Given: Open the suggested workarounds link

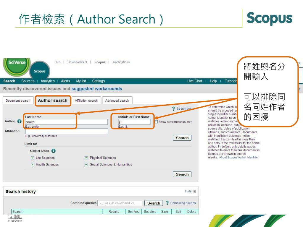Looking at the screenshot, I should pyautogui.click(x=97, y=89).
